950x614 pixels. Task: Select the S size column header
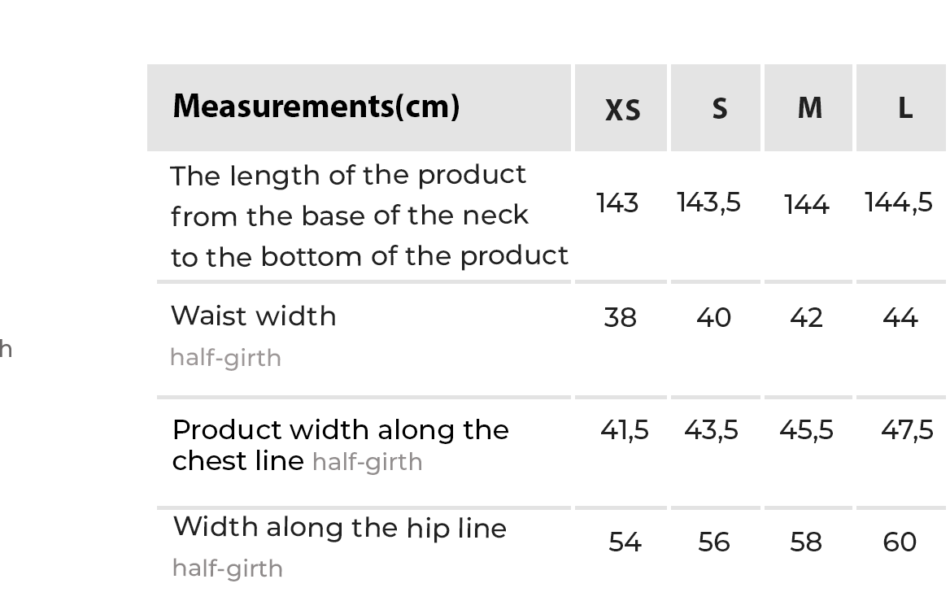click(719, 109)
